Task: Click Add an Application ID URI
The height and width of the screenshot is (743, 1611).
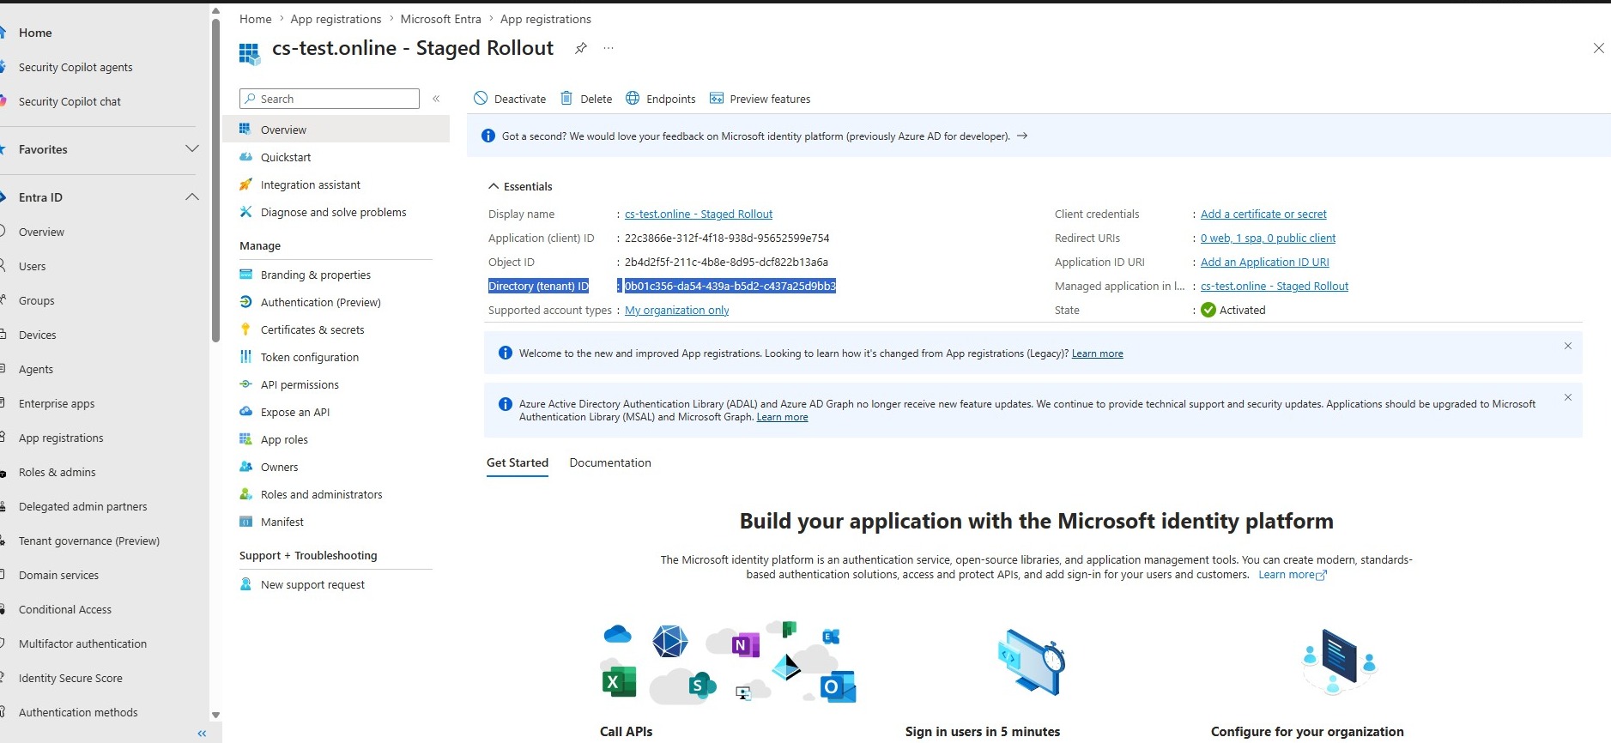Action: point(1264,263)
